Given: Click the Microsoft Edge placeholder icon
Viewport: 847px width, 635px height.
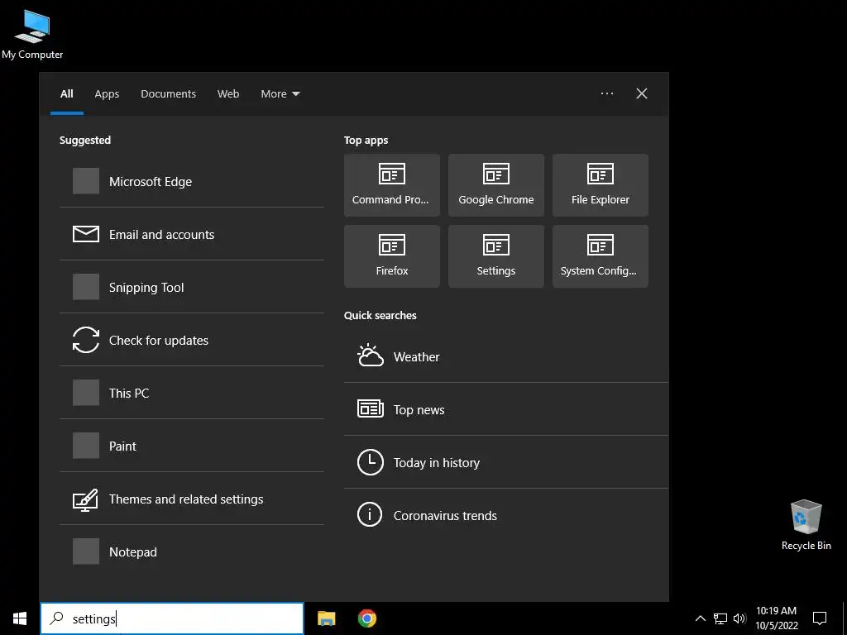Looking at the screenshot, I should [86, 181].
